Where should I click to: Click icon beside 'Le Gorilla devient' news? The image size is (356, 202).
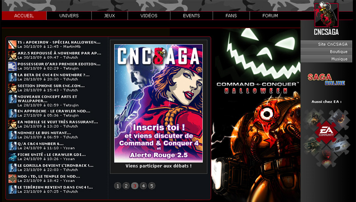pyautogui.click(x=12, y=168)
